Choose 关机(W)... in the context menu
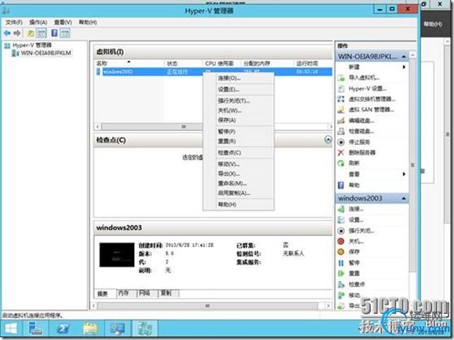 pyautogui.click(x=238, y=111)
